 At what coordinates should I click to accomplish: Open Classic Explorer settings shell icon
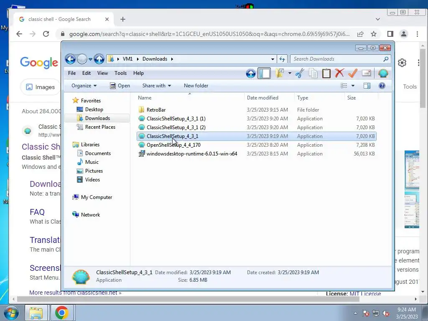[383, 73]
